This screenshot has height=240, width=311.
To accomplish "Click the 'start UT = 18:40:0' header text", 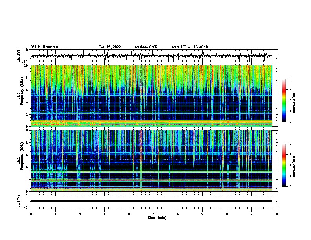I will point(190,47).
